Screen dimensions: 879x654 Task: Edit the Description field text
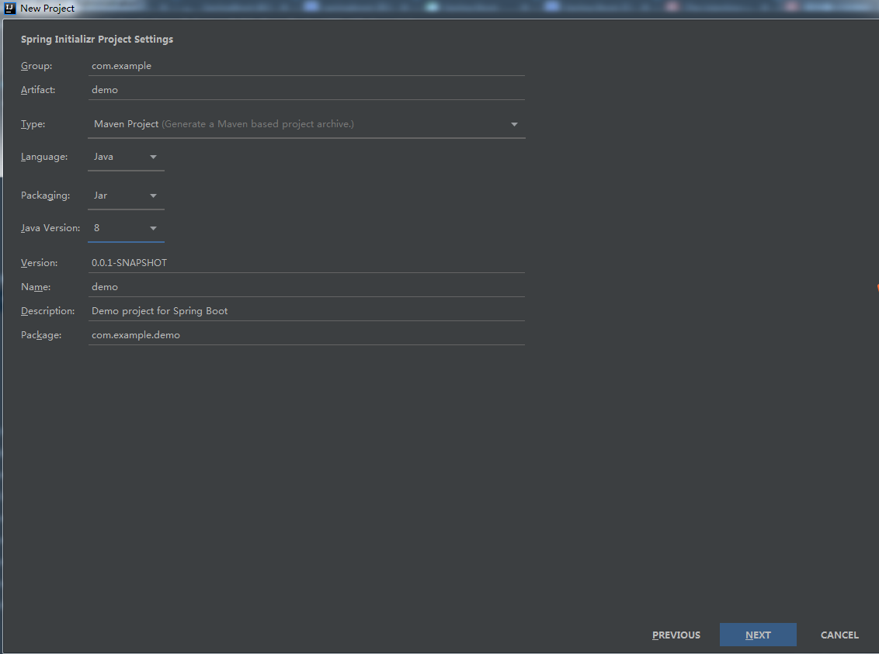pyautogui.click(x=306, y=311)
